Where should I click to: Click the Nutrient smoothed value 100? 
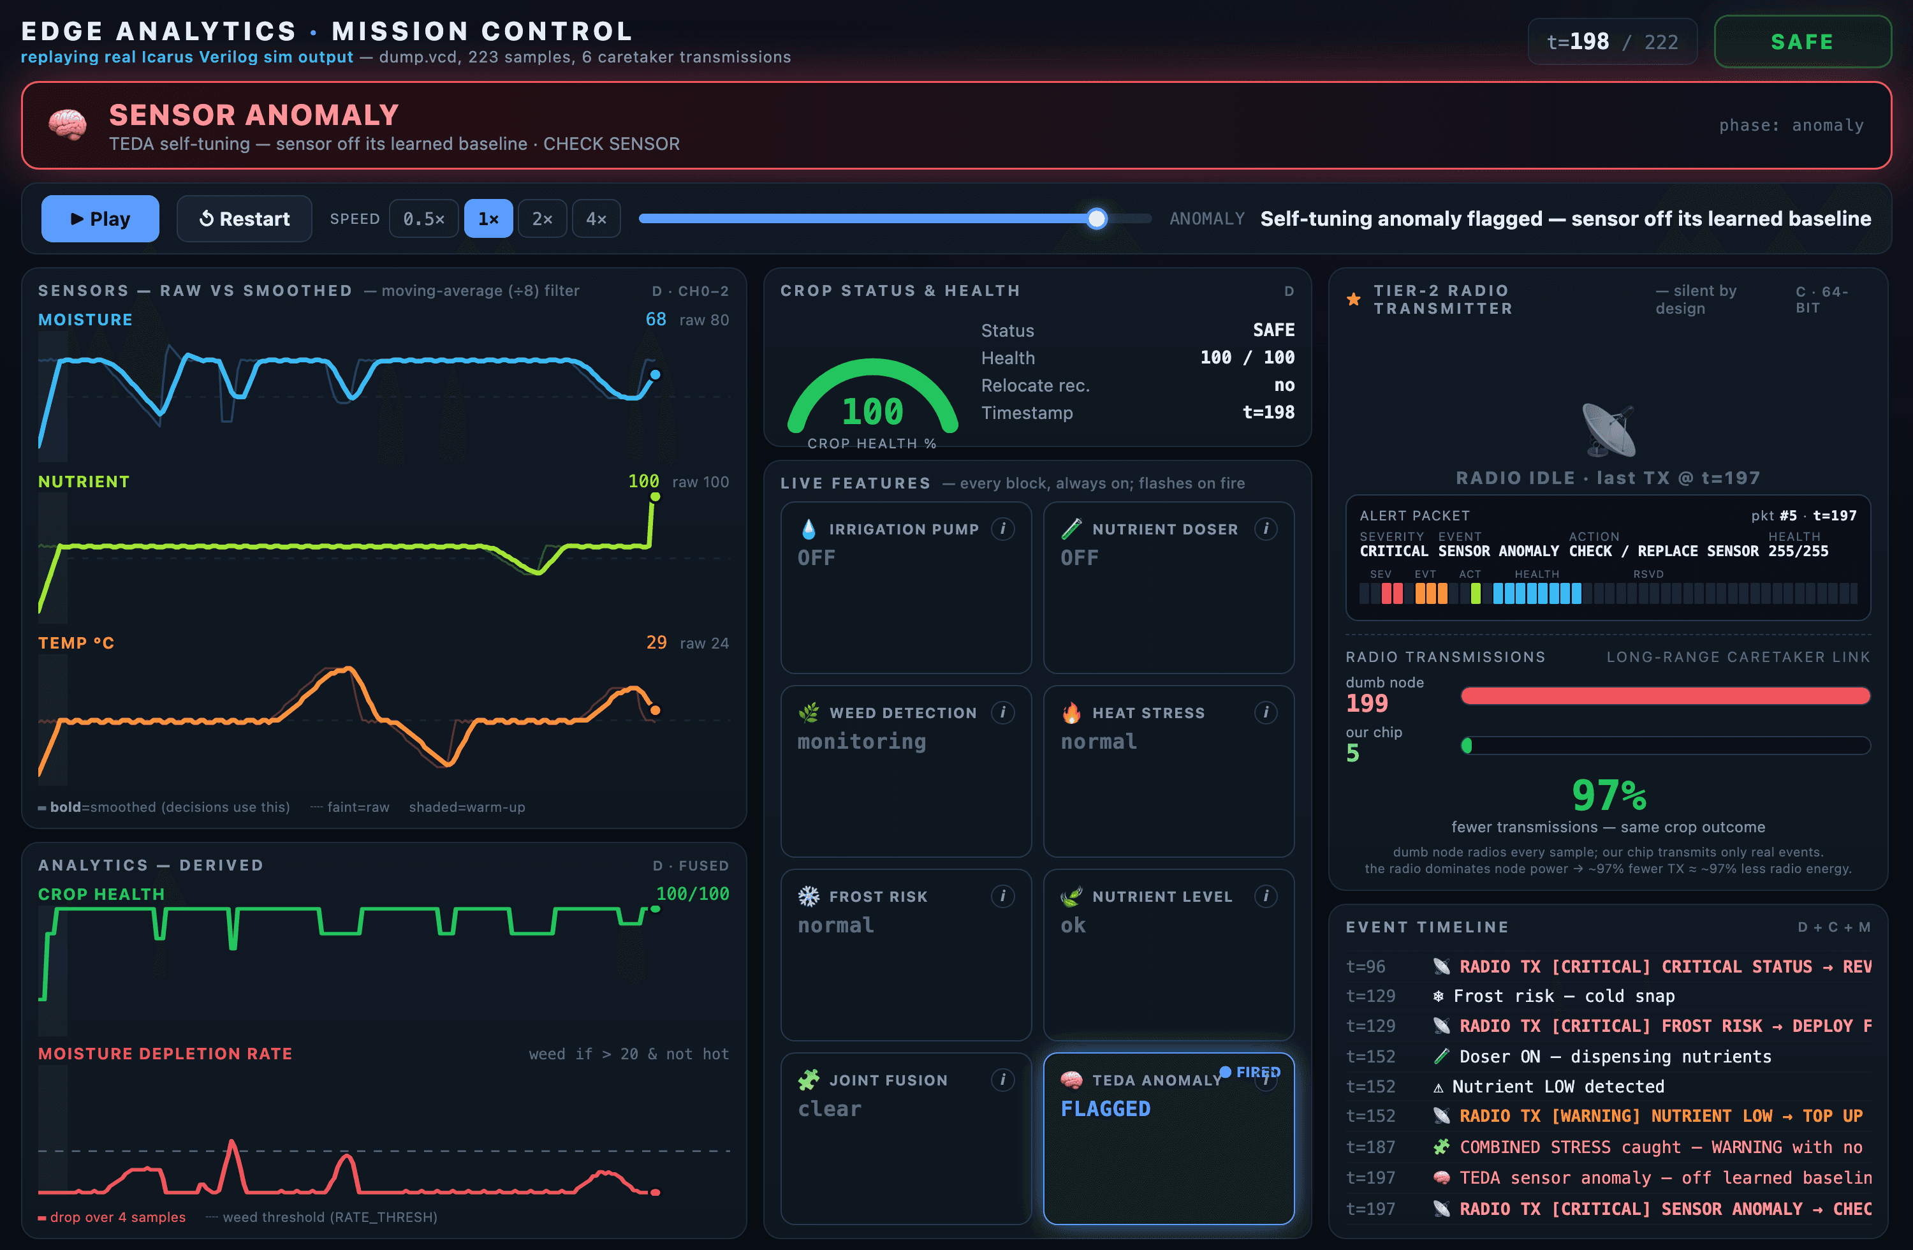click(x=643, y=482)
